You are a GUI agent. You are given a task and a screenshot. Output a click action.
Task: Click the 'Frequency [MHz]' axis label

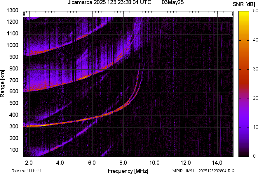(x=128, y=171)
